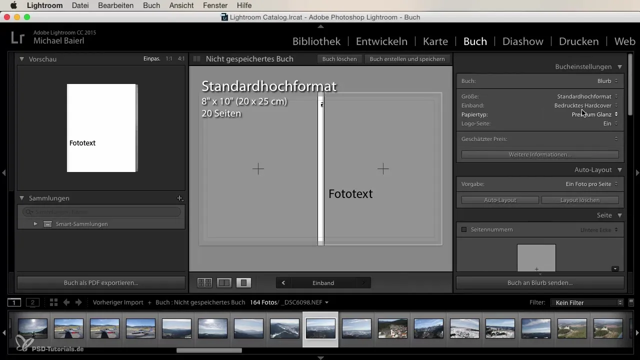
Task: Go to previous page arrow next to Einband
Action: 283,283
